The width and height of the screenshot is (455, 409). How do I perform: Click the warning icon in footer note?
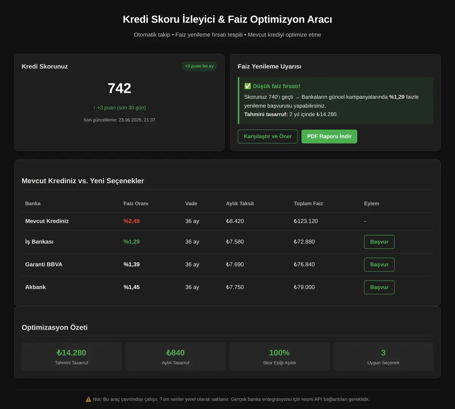88,399
